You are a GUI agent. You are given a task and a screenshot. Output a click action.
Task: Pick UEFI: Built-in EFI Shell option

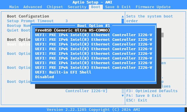pyautogui.click(x=63, y=72)
